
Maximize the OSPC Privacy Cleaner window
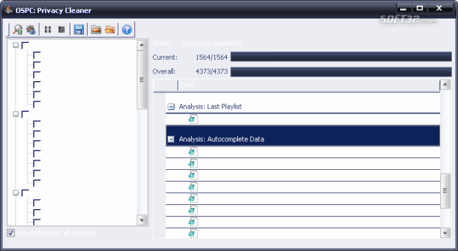pos(420,8)
